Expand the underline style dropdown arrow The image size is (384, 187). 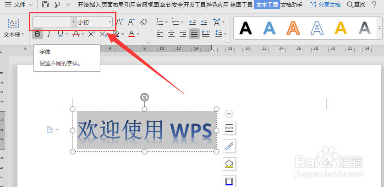pos(67,34)
